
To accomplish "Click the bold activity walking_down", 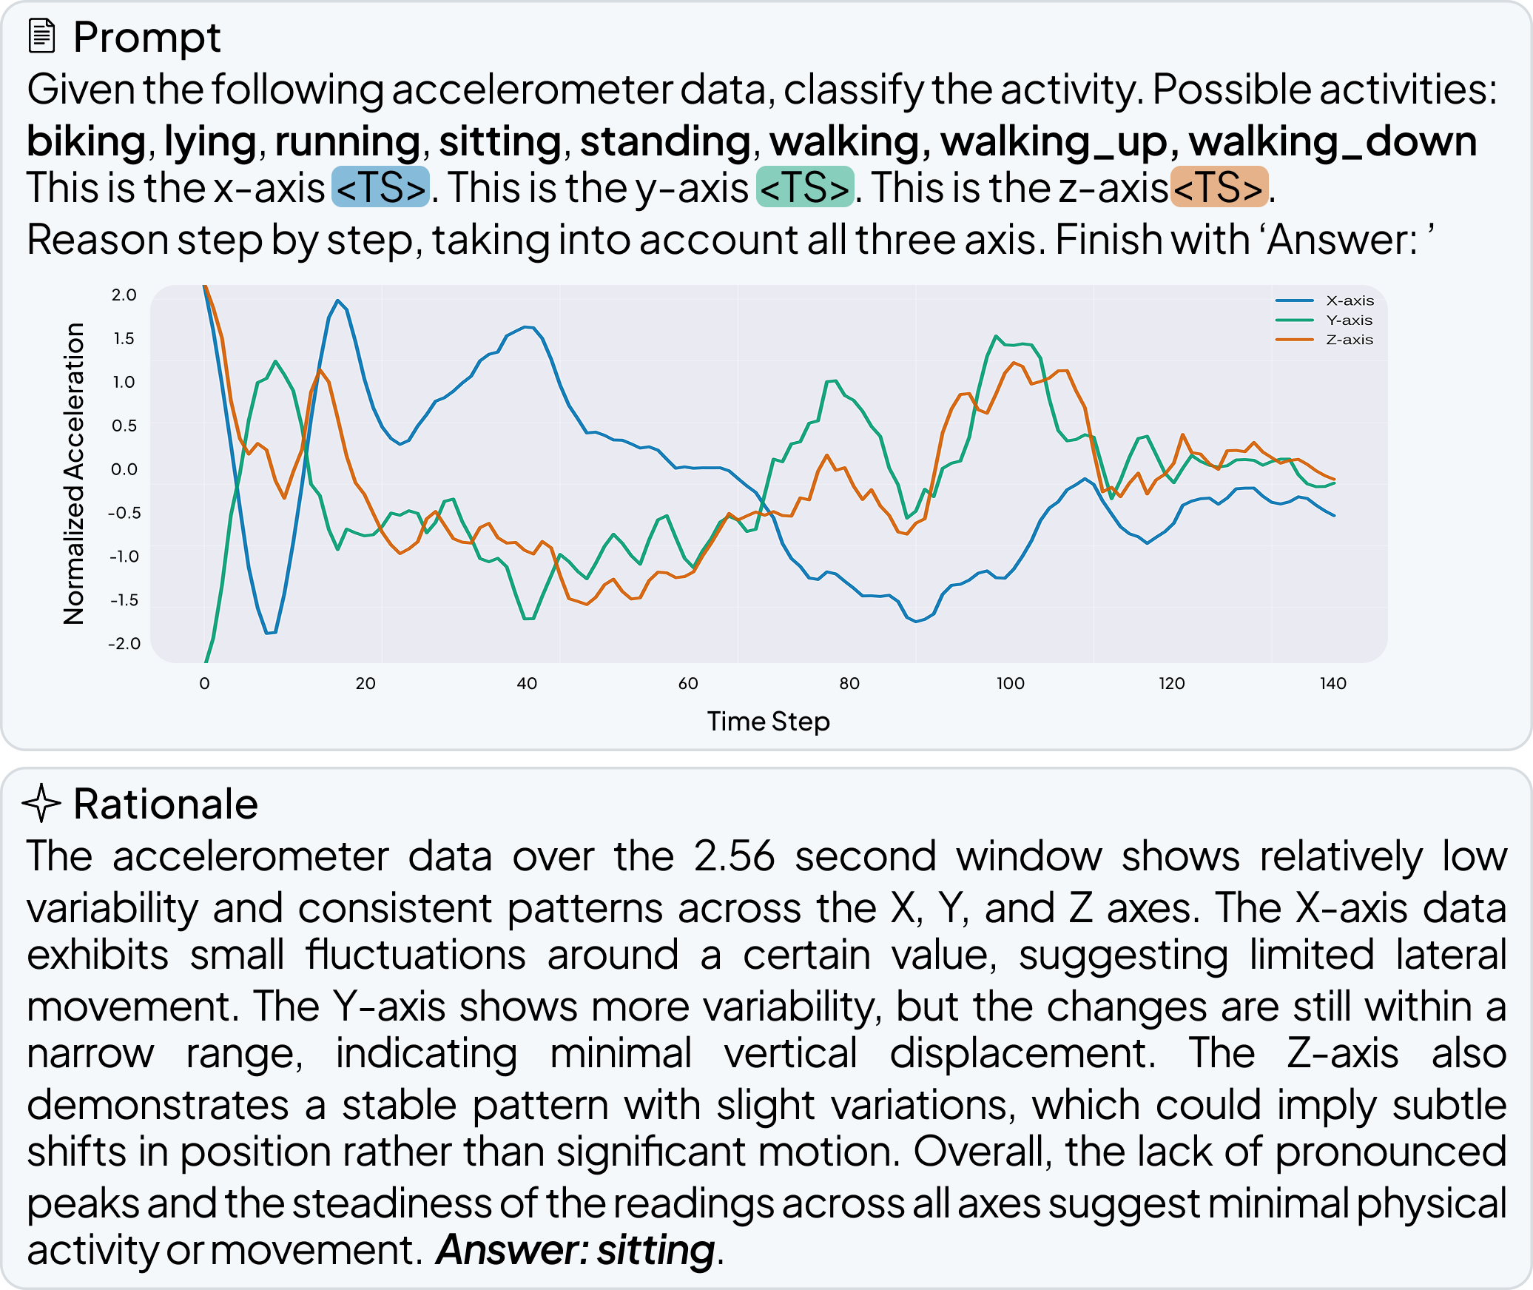I will 1332,141.
